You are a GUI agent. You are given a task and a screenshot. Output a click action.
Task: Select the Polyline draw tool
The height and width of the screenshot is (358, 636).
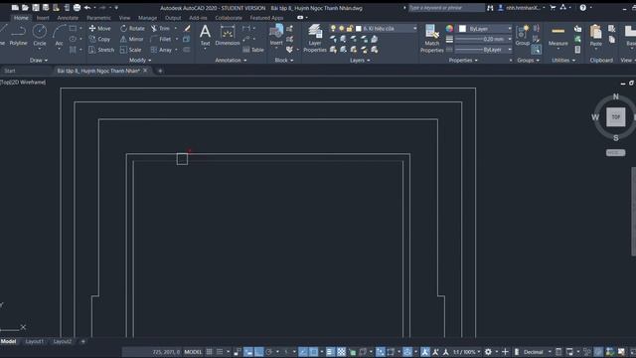tap(18, 36)
